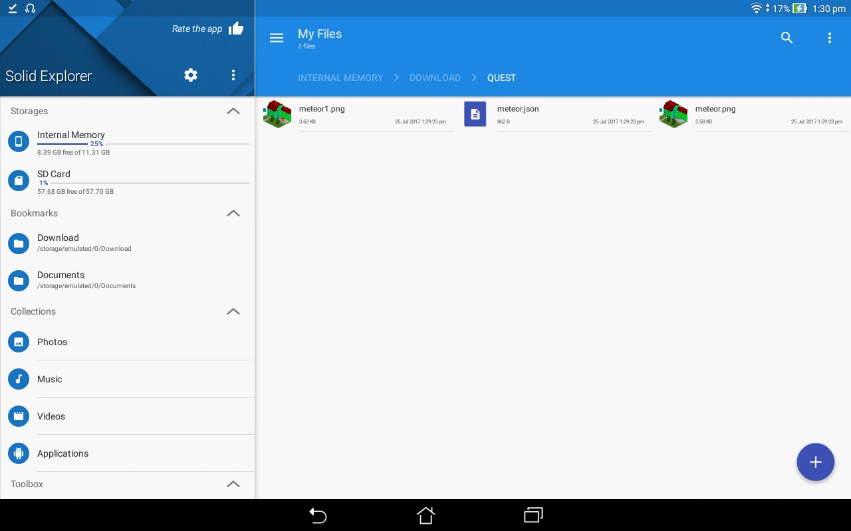Screen dimensions: 851x531
Task: Click the 57.68 GB free of 57.70 GB text
Action: [x=75, y=192]
